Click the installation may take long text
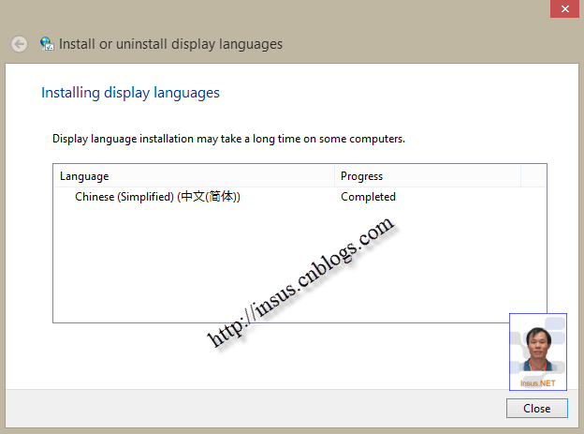Screen dimensions: 584x434 click(228, 139)
